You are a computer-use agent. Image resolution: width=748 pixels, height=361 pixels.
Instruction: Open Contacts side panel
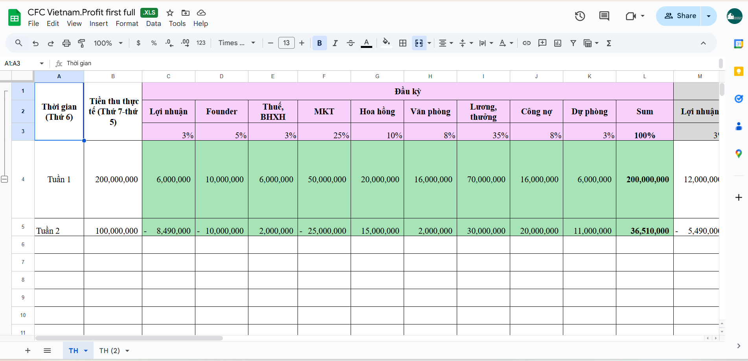click(739, 126)
